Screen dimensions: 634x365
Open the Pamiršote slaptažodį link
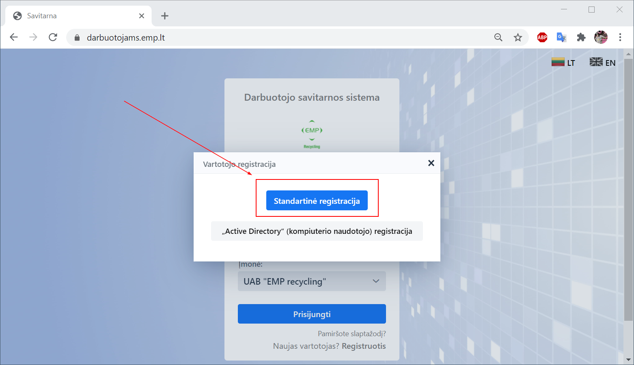click(352, 334)
